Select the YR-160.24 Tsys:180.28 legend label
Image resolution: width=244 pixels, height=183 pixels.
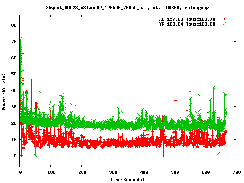187,24
